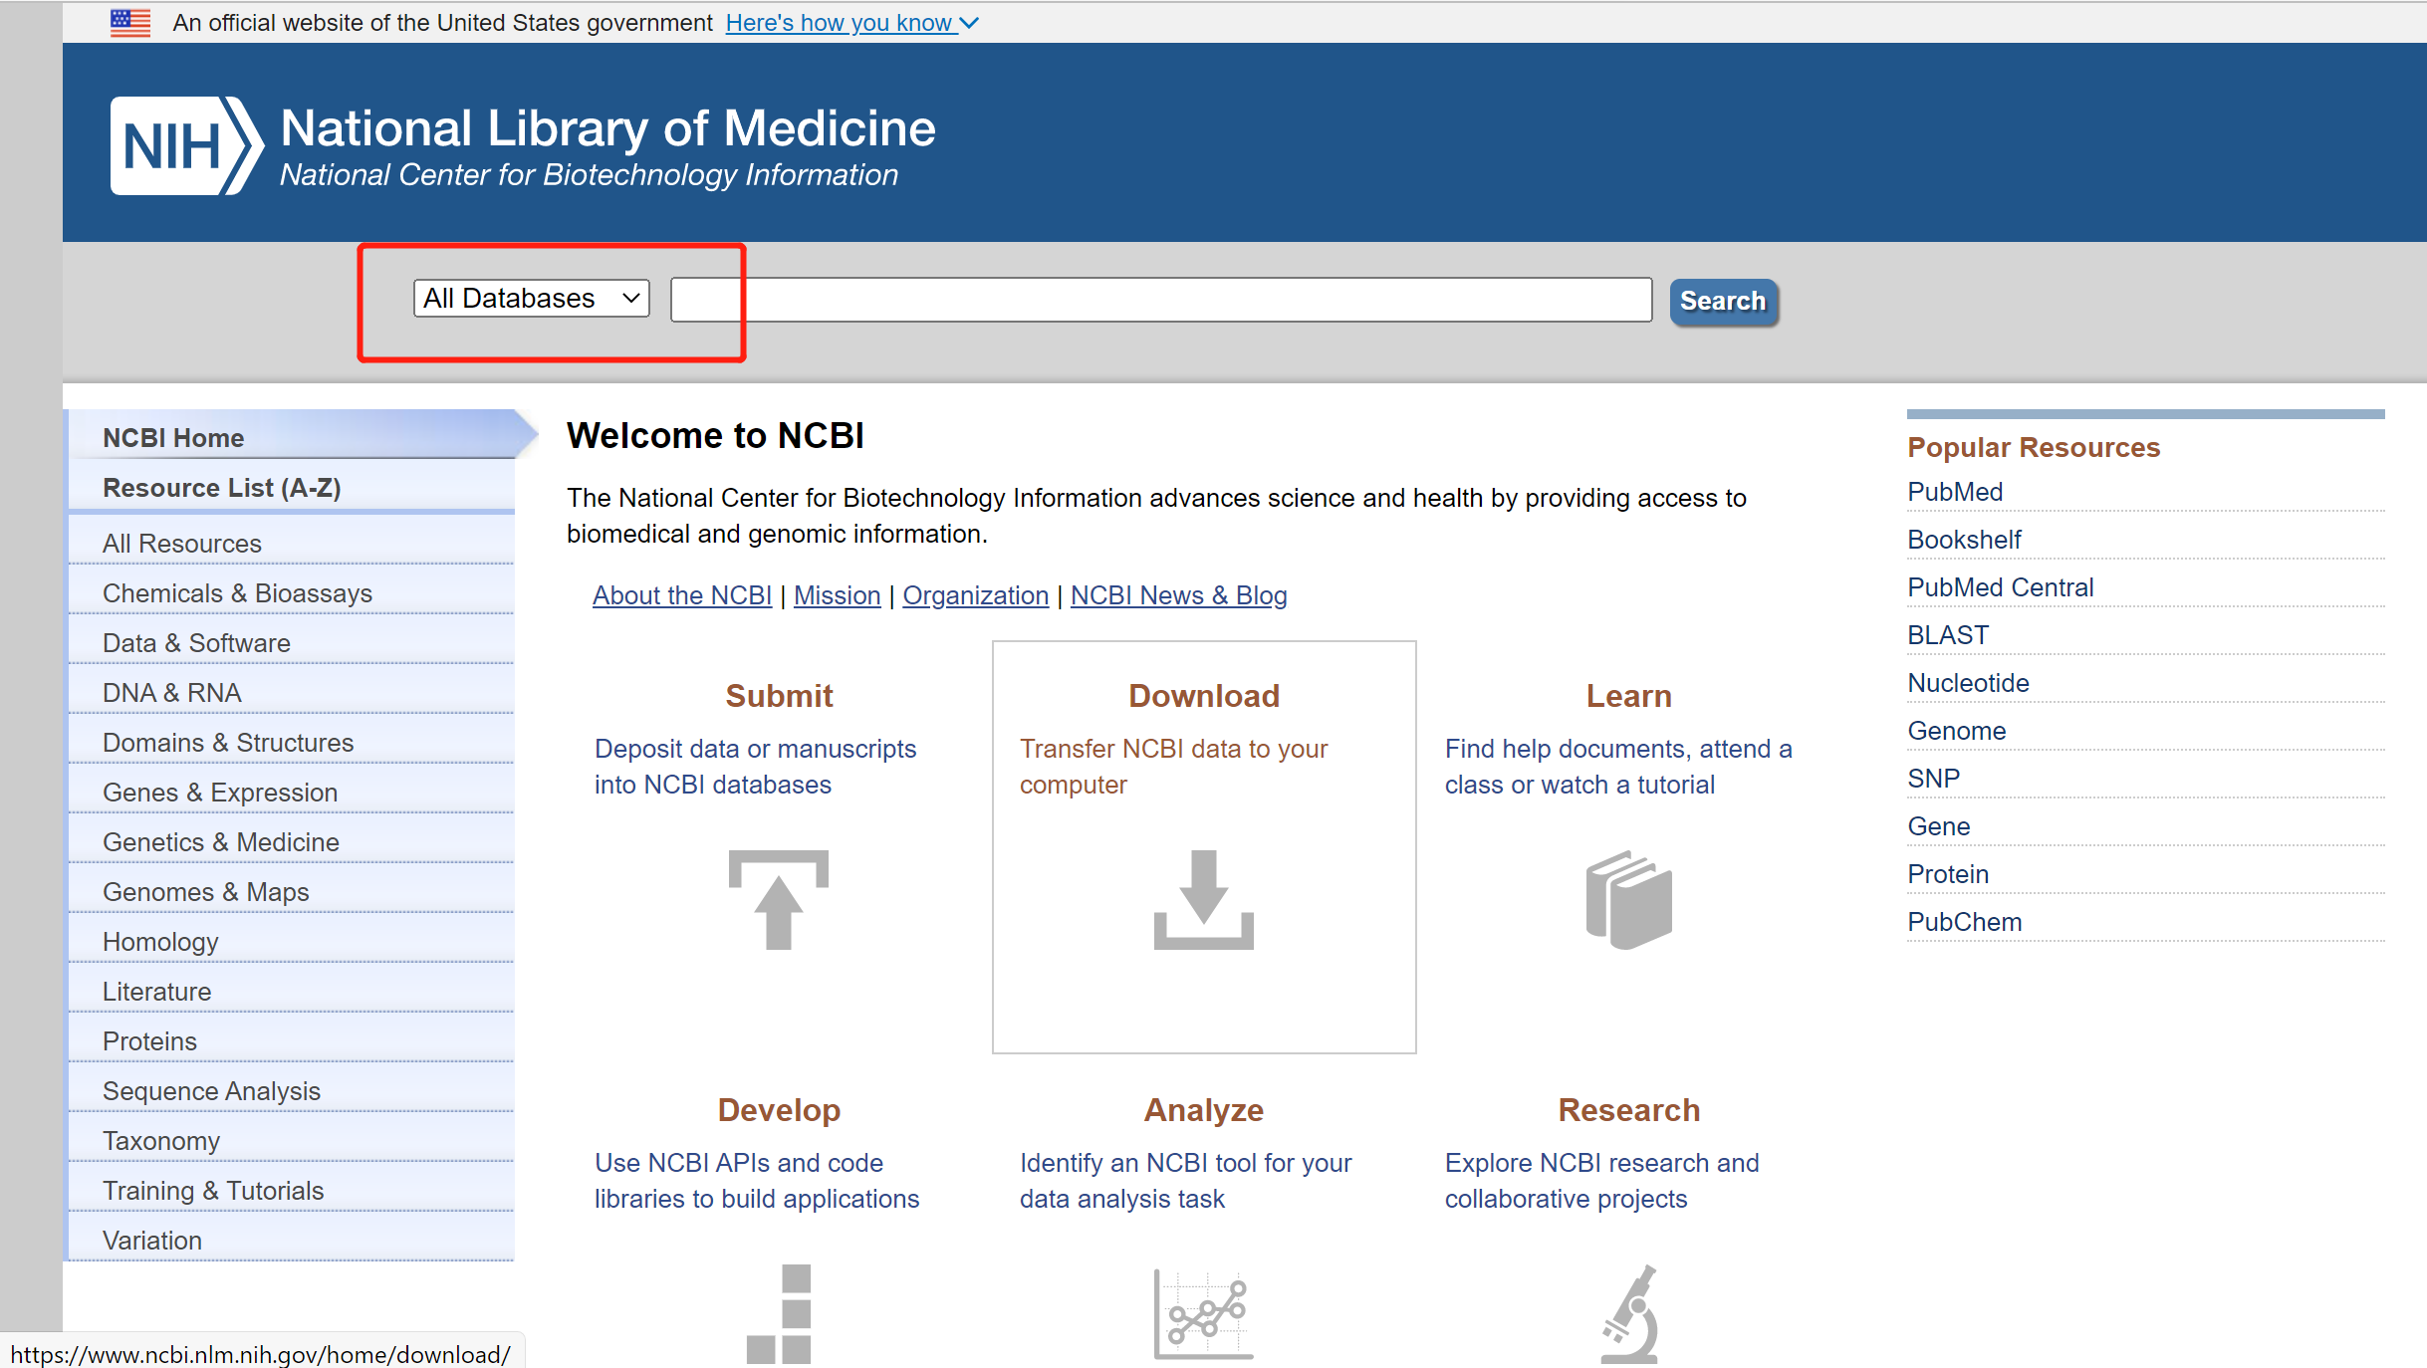Open the PubMed popular resource link
The width and height of the screenshot is (2427, 1368).
1955,492
